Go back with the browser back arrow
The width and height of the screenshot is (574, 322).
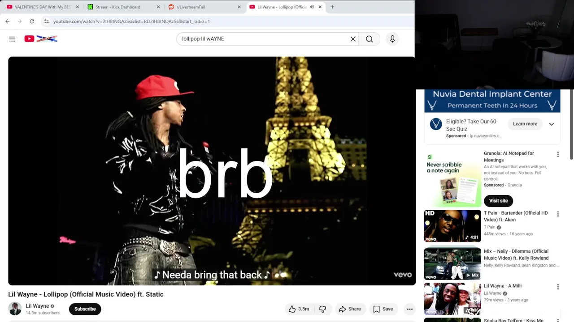coord(8,21)
